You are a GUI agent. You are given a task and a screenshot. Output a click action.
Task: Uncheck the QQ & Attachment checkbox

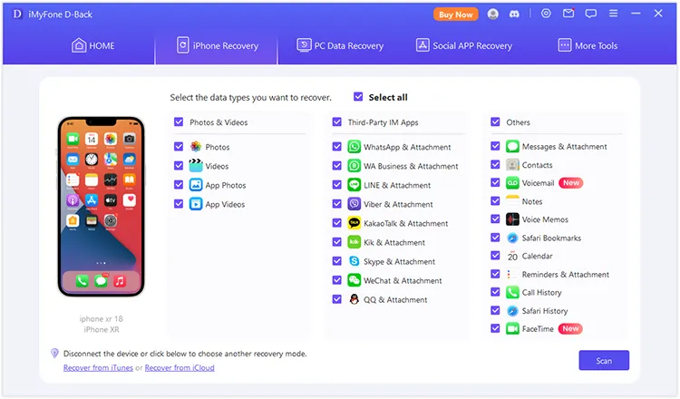tap(337, 299)
